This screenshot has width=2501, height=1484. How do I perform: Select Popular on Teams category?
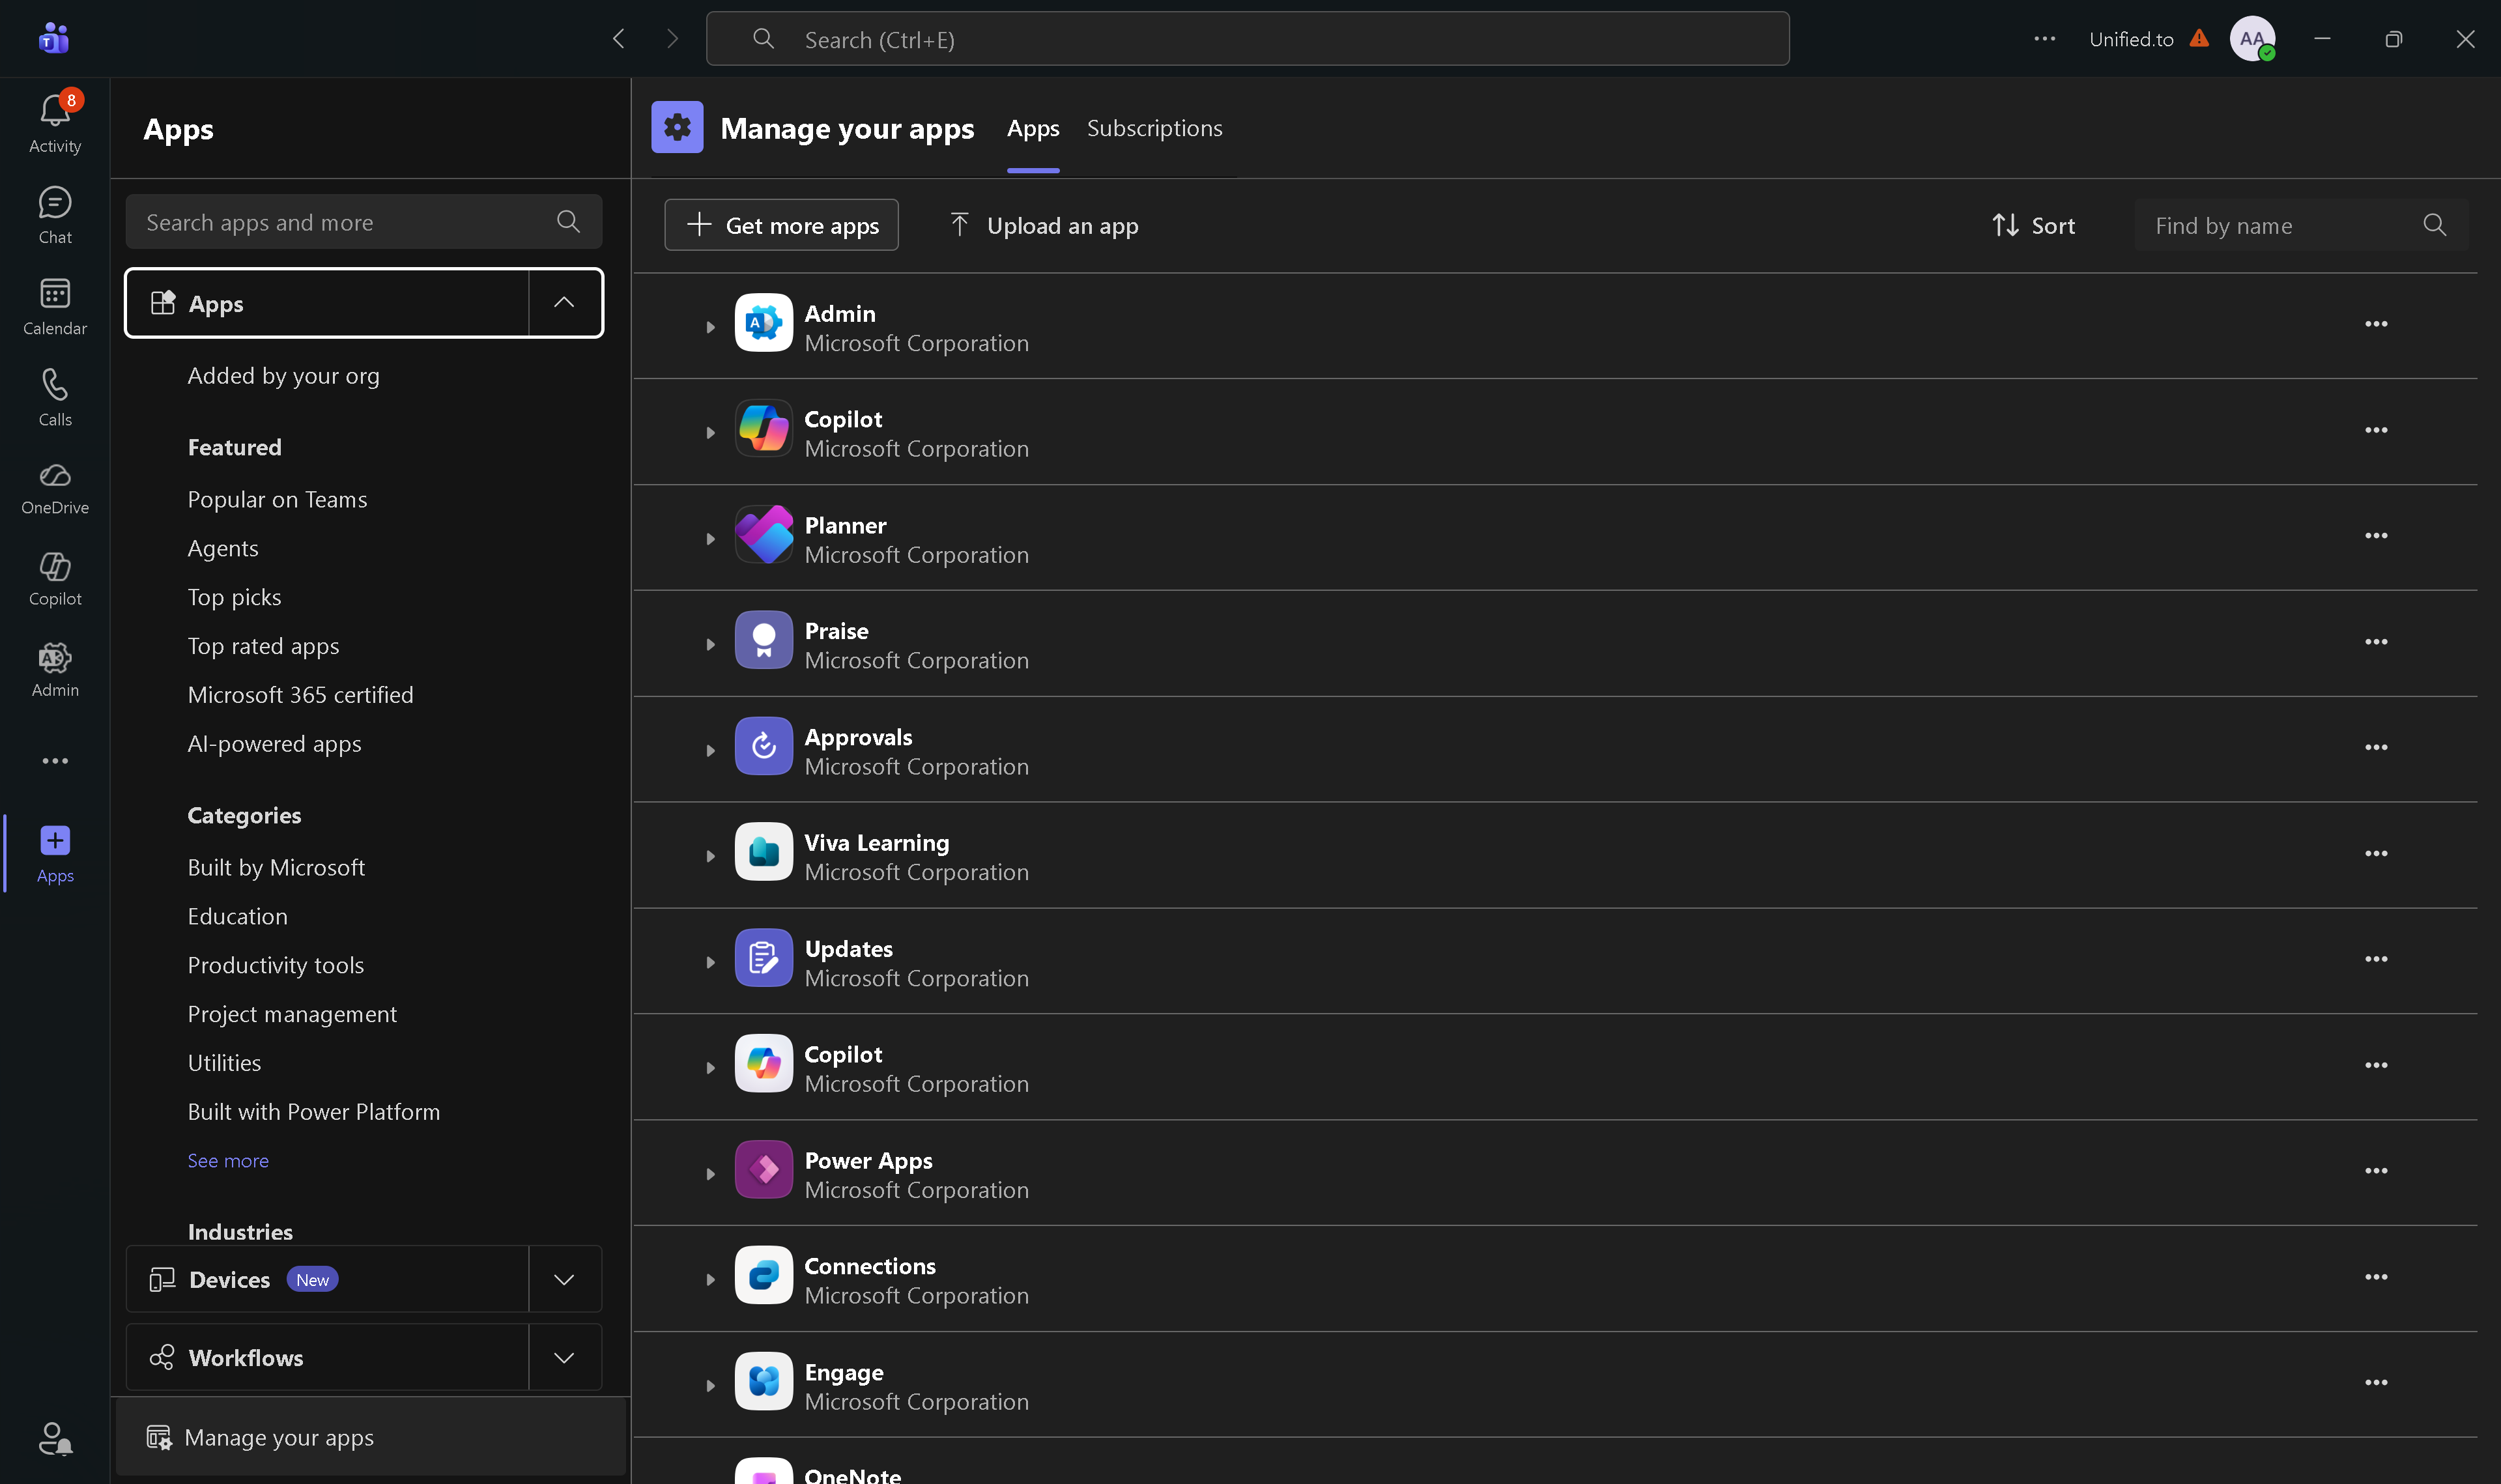[x=277, y=499]
